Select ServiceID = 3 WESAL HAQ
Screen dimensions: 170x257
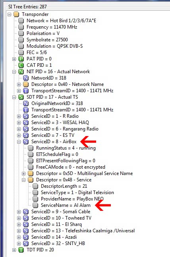(60, 123)
